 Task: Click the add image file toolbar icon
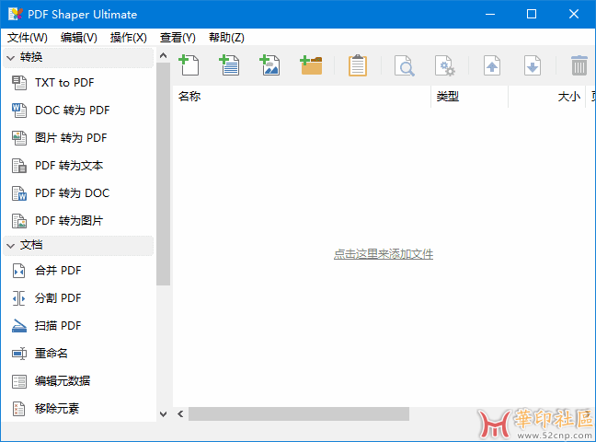(269, 65)
